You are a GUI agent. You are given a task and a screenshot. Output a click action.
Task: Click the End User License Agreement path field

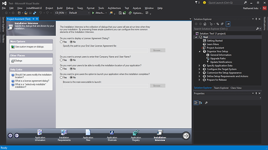point(106,50)
